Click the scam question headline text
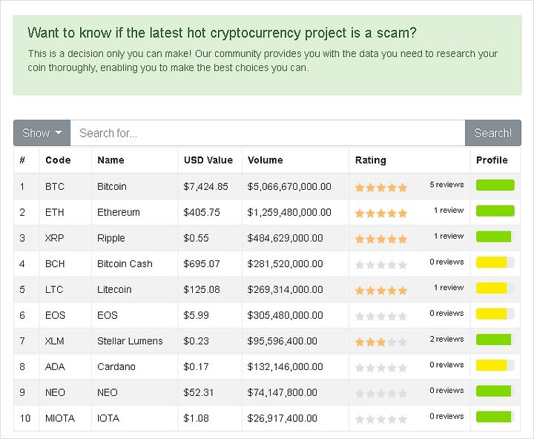This screenshot has width=534, height=439. (x=222, y=33)
